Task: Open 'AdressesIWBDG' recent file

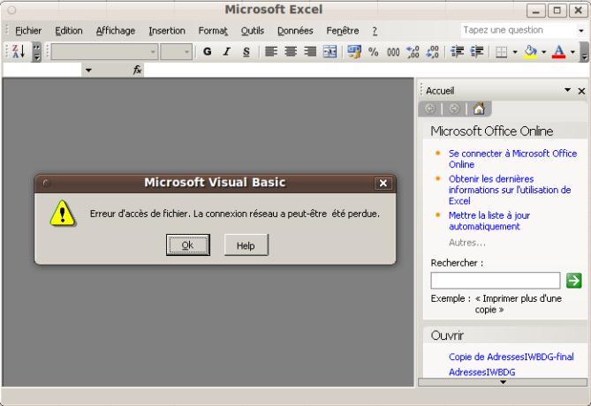Action: (481, 372)
